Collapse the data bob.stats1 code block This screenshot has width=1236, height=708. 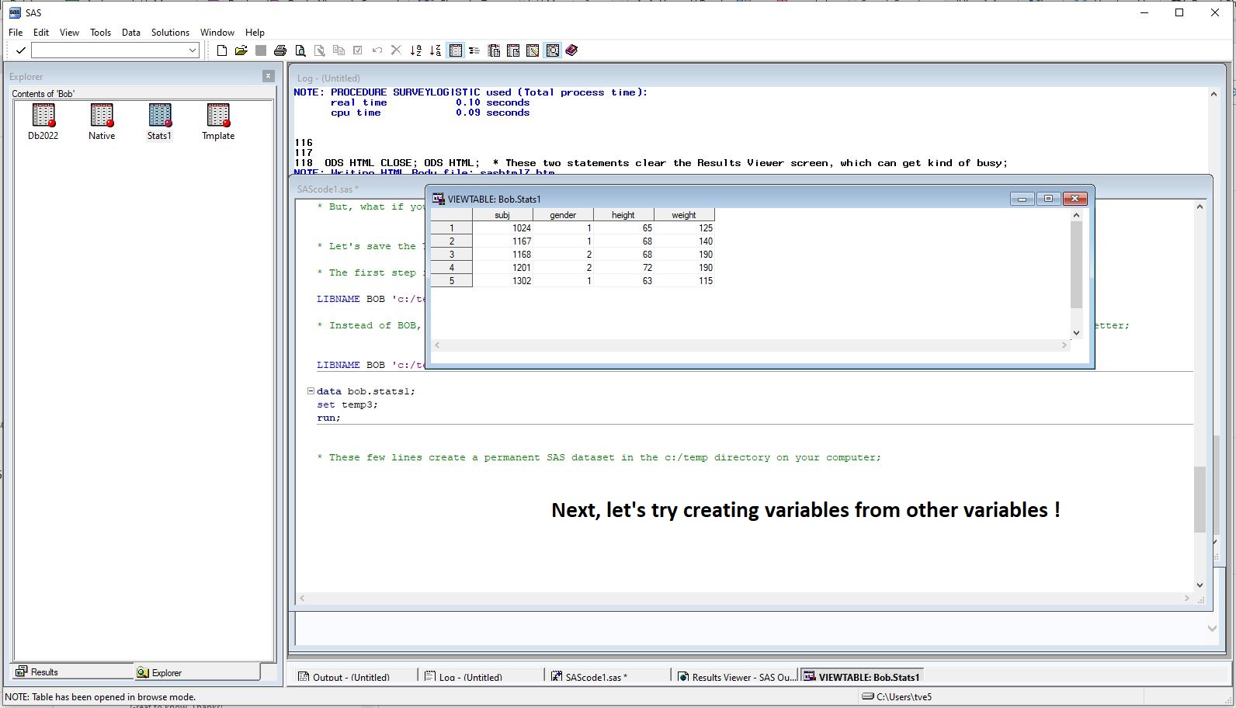point(311,391)
